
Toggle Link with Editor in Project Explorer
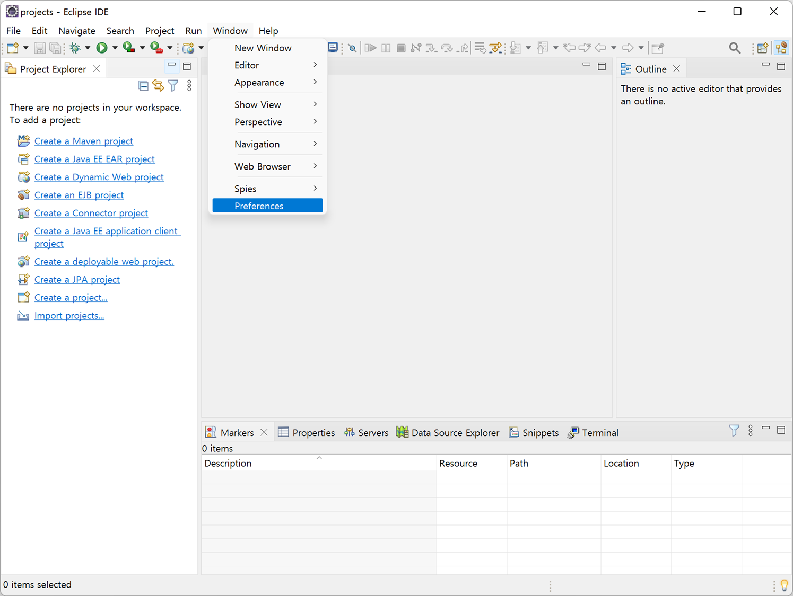(158, 86)
